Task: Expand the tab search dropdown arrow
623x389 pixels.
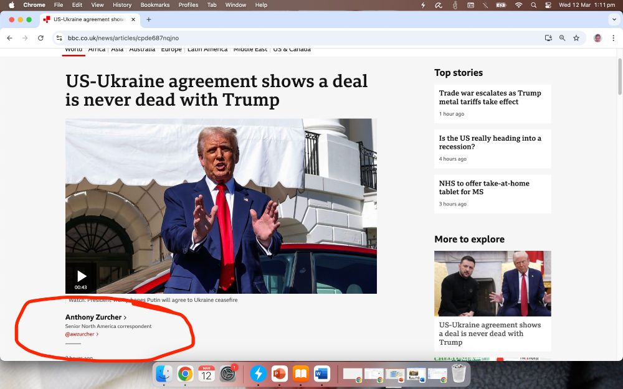Action: [614, 19]
